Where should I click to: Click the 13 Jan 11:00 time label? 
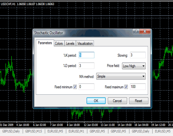click(108, 125)
